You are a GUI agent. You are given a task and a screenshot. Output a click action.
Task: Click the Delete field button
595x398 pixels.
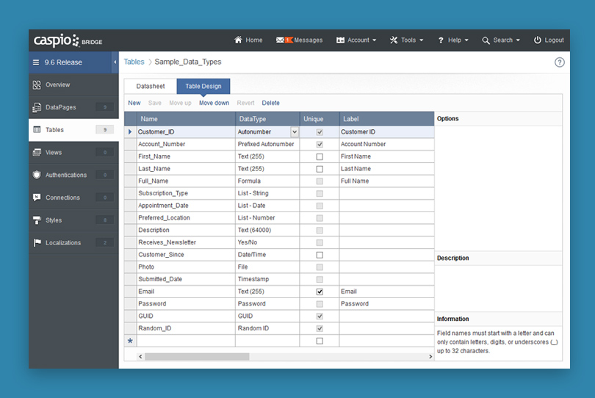[x=270, y=103]
